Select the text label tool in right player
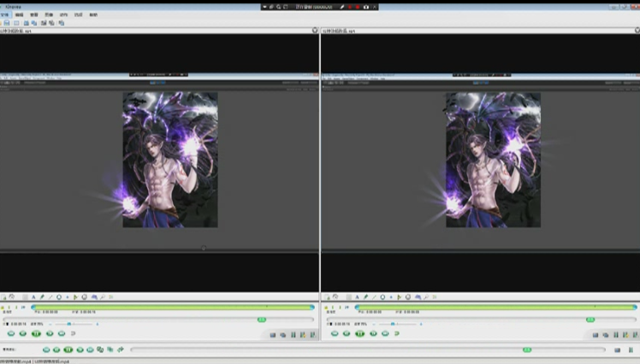 pyautogui.click(x=357, y=297)
